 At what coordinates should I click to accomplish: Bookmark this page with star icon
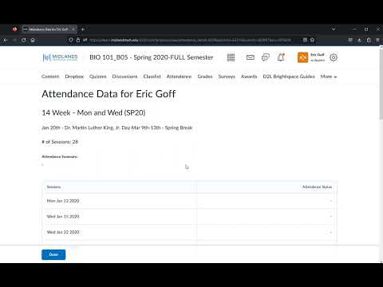point(312,40)
